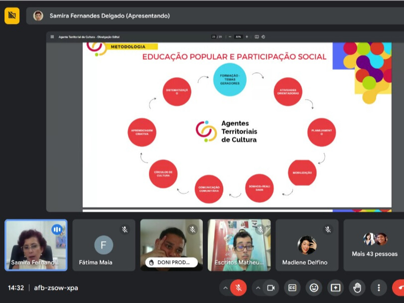This screenshot has width=404, height=303.
Task: Open the PDF viewer sidebar menu icon
Action: (52, 37)
